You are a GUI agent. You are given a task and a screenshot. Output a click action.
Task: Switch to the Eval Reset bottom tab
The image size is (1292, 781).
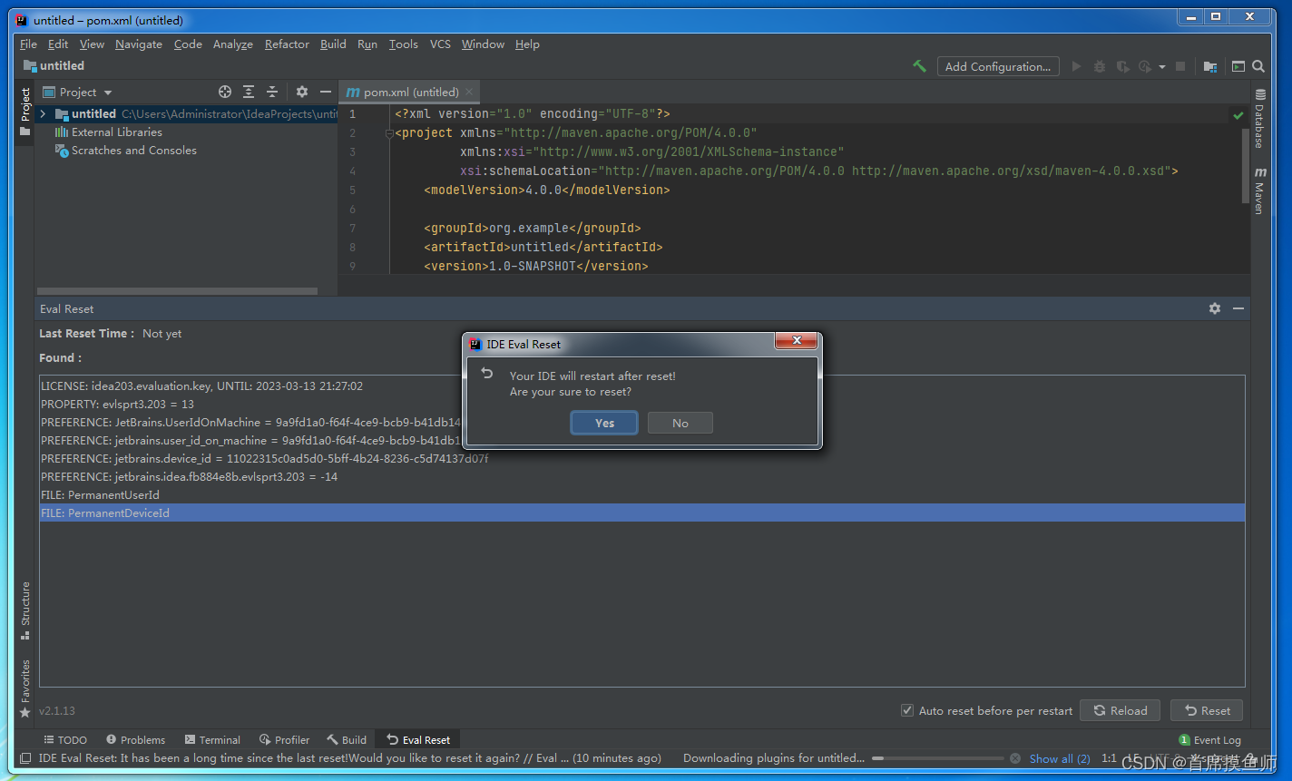pos(418,739)
